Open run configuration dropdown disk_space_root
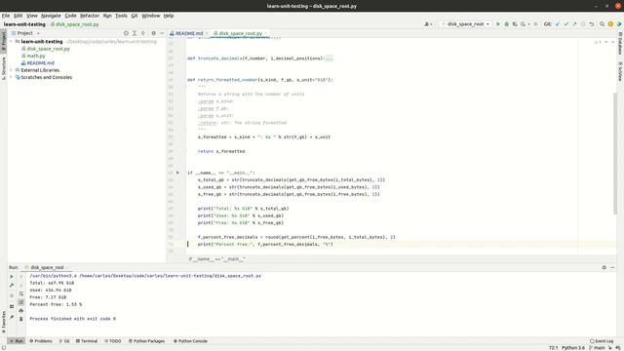 (x=465, y=24)
